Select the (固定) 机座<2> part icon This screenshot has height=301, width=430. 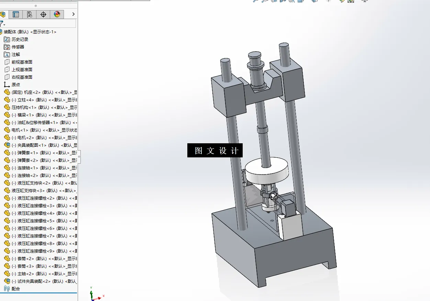[x=7, y=92]
